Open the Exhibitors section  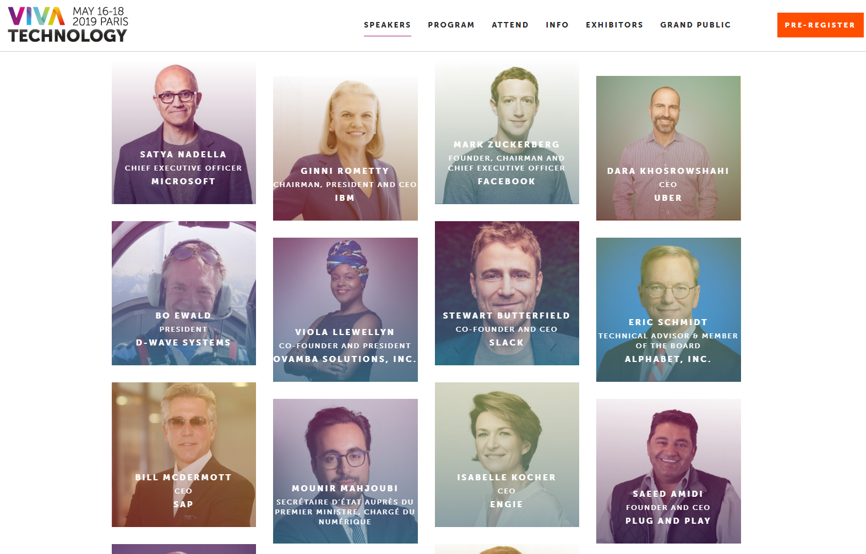click(x=614, y=25)
